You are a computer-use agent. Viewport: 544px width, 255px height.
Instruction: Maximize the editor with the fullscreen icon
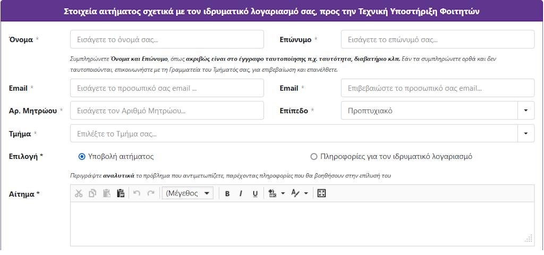pyautogui.click(x=321, y=193)
